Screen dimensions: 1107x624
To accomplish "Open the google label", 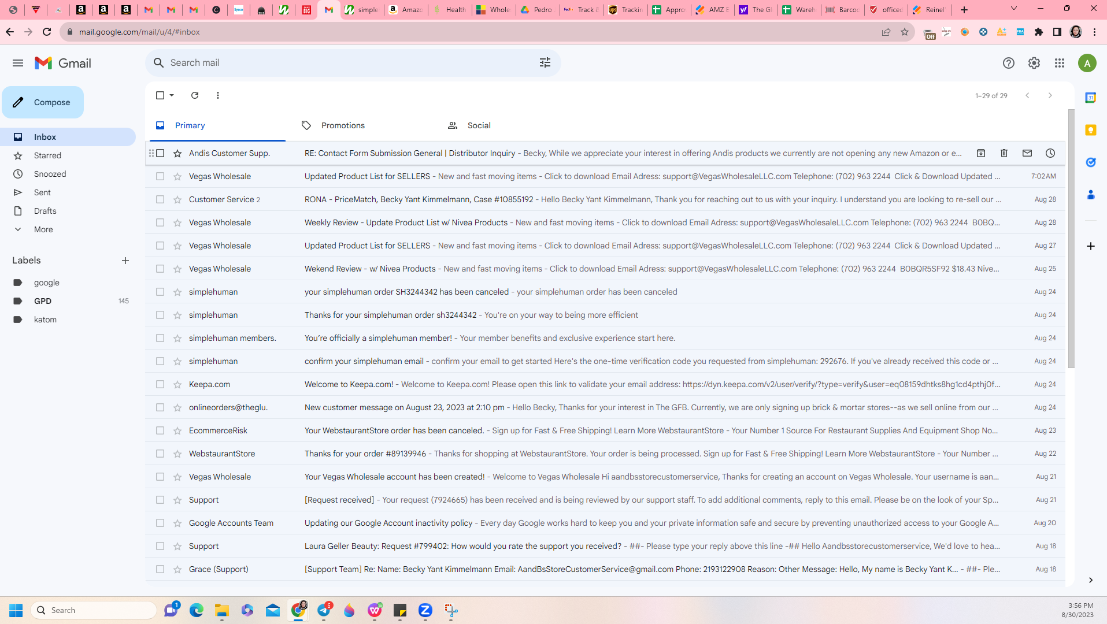I will pos(47,283).
